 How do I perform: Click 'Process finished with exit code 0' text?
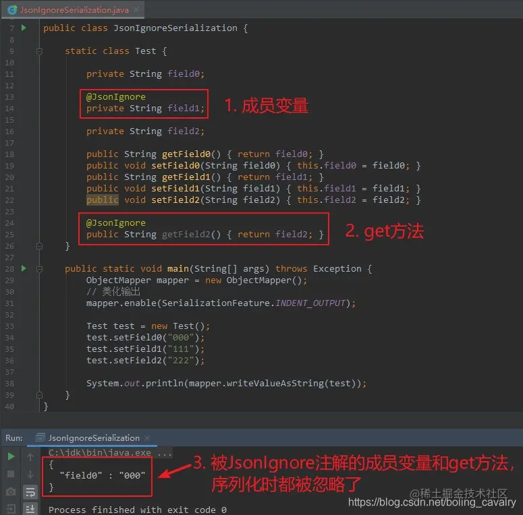coord(138,510)
